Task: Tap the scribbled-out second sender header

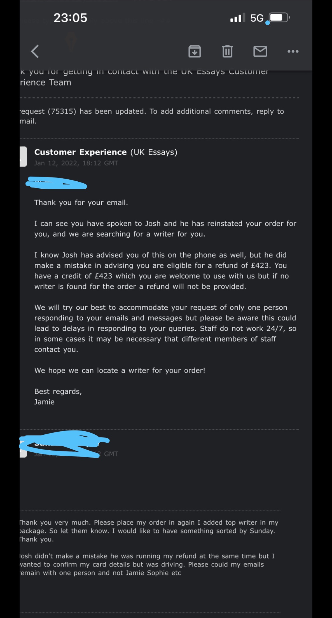Action: [64, 444]
